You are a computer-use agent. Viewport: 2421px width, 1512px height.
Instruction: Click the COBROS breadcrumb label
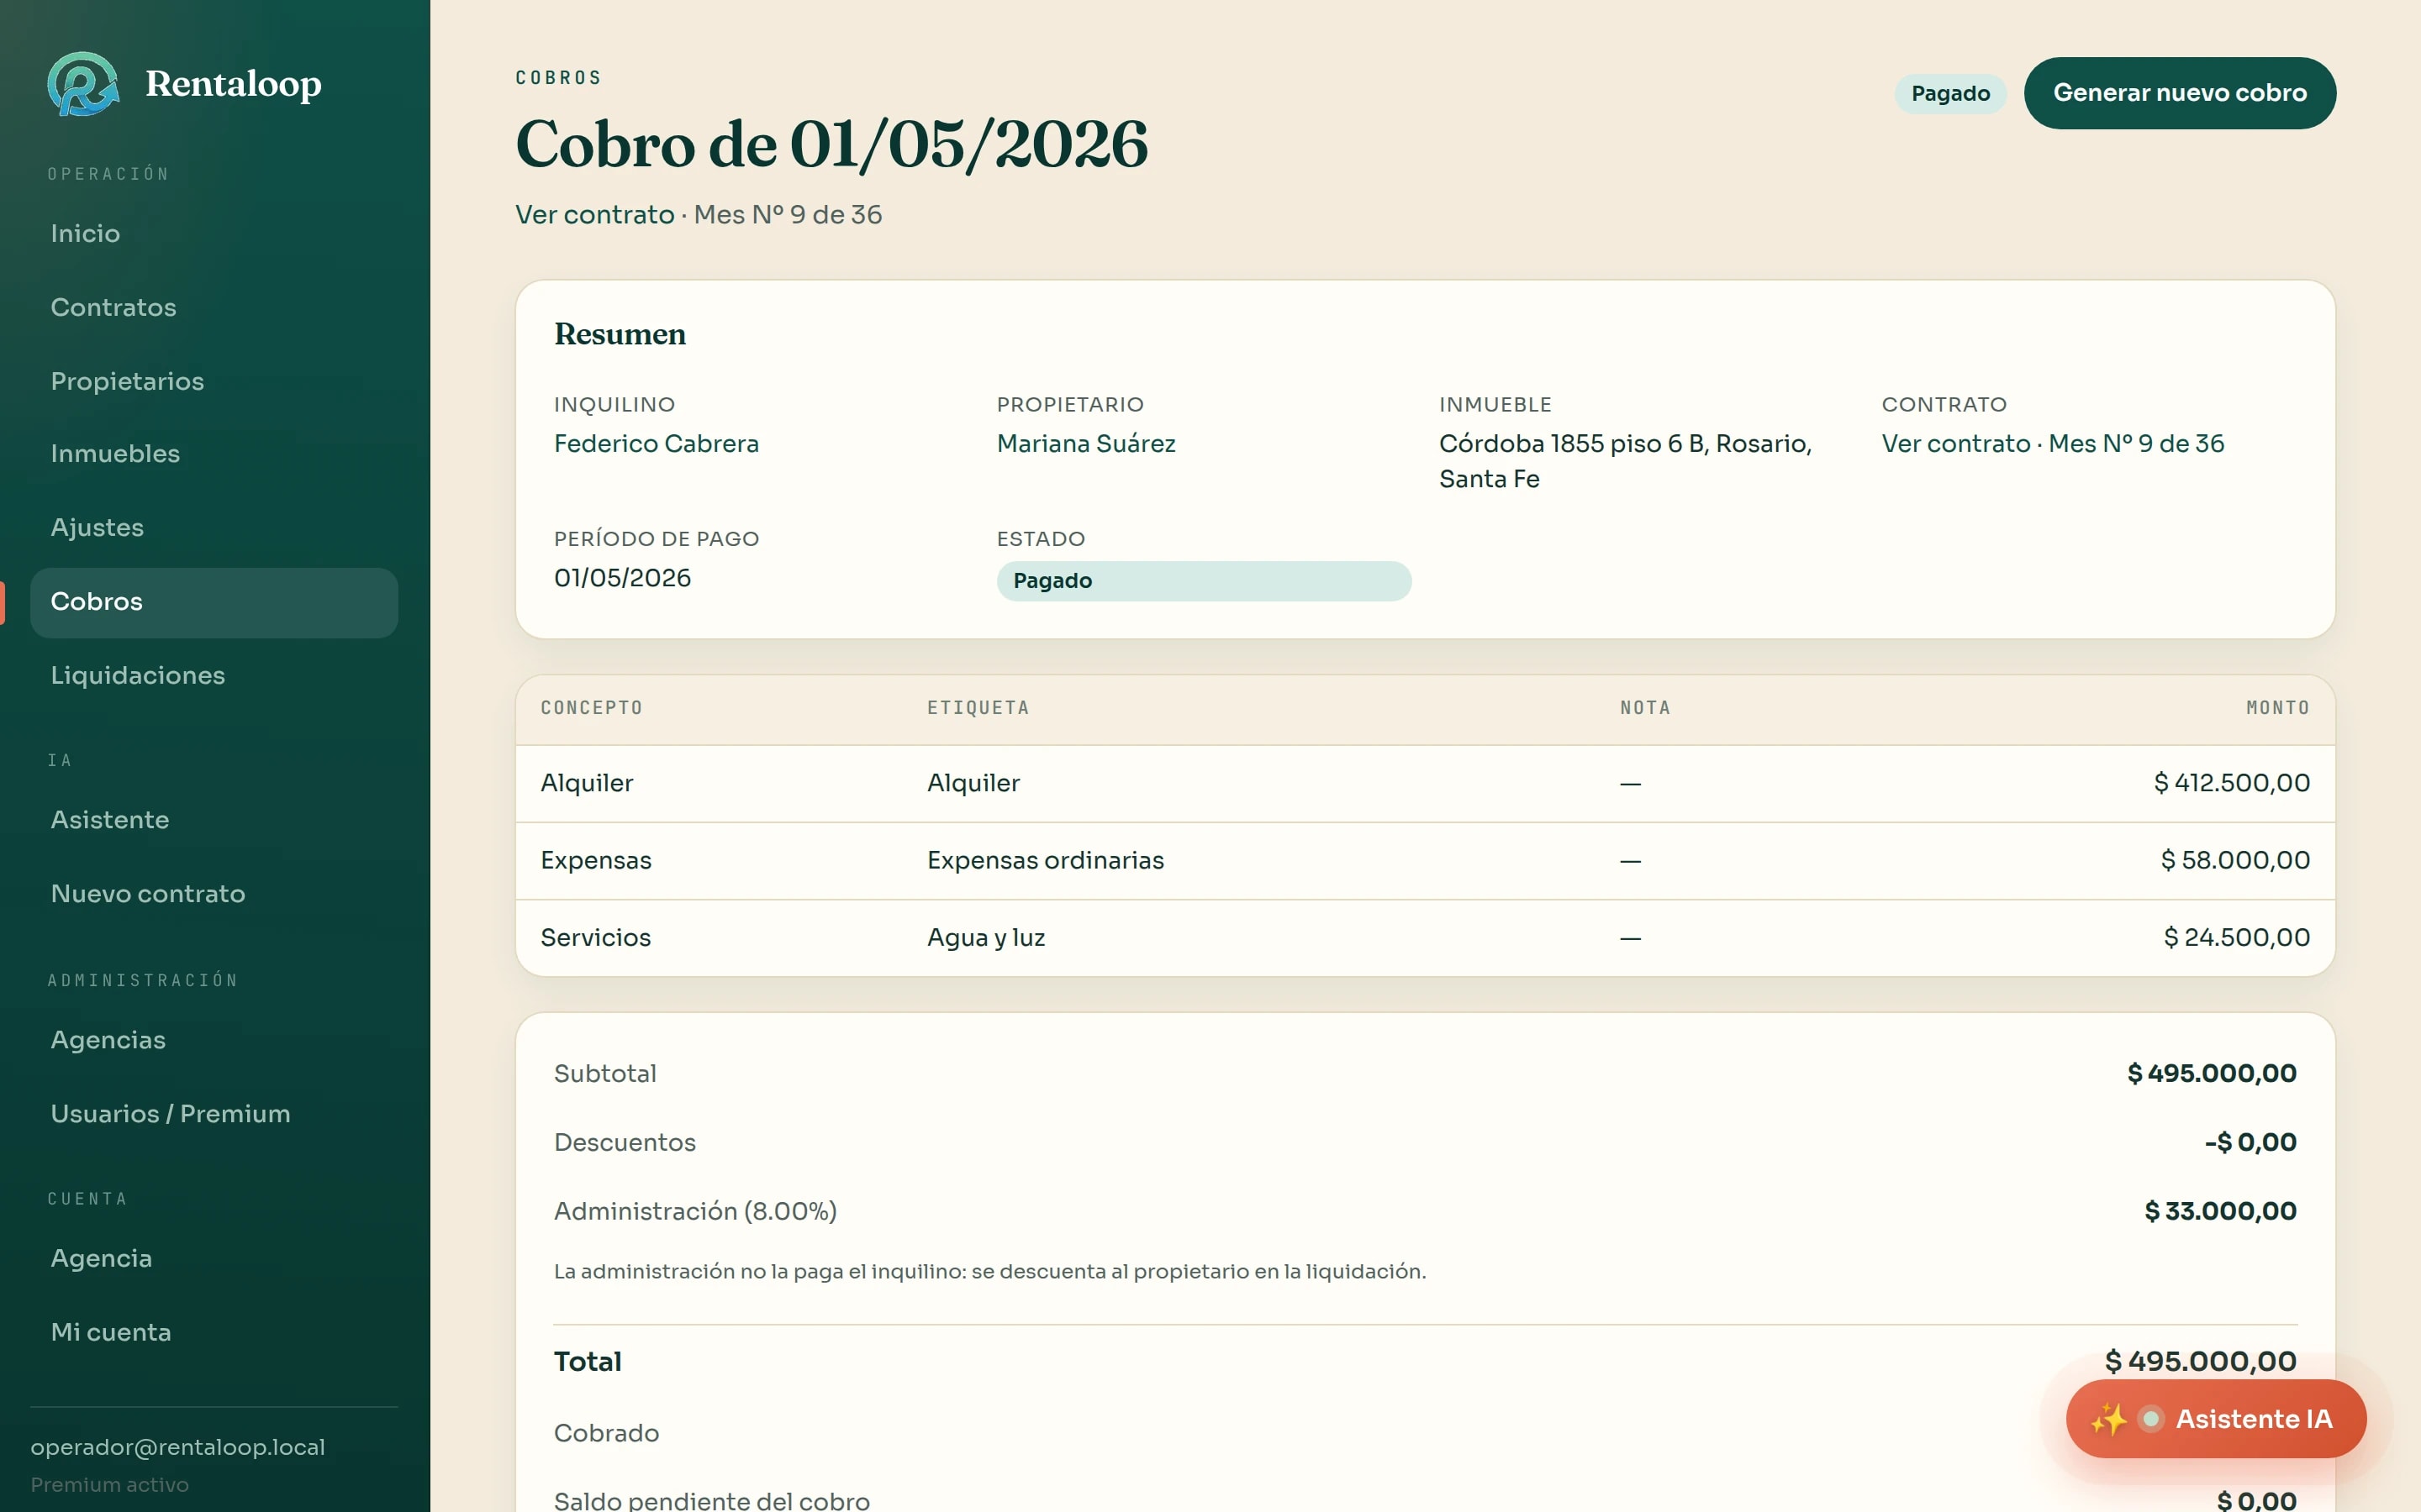[558, 78]
